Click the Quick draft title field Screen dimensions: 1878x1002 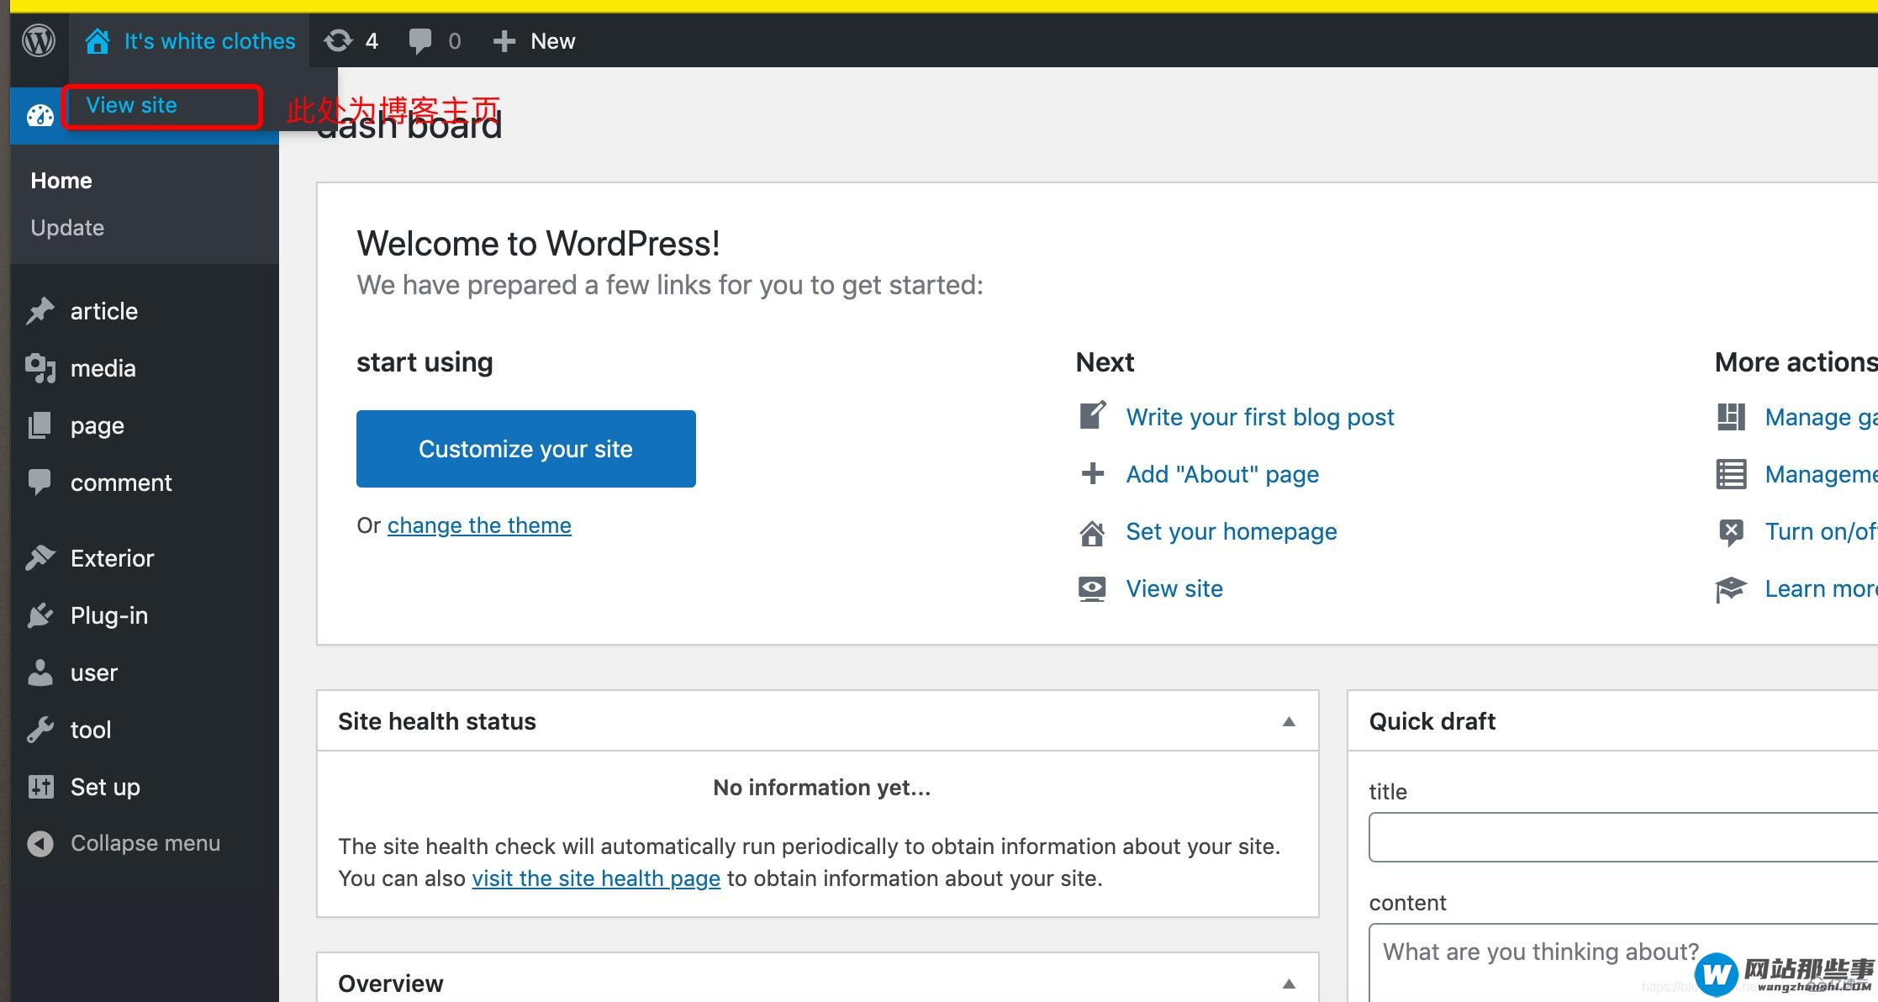click(1615, 840)
